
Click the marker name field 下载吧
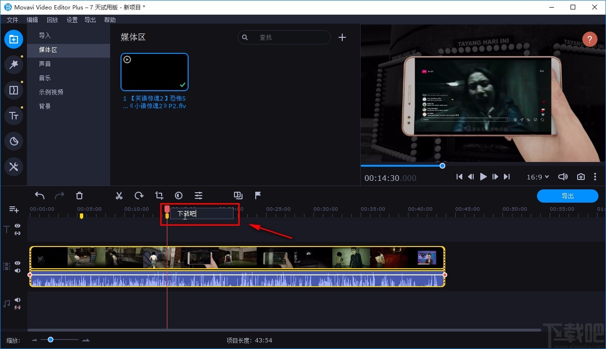point(202,214)
